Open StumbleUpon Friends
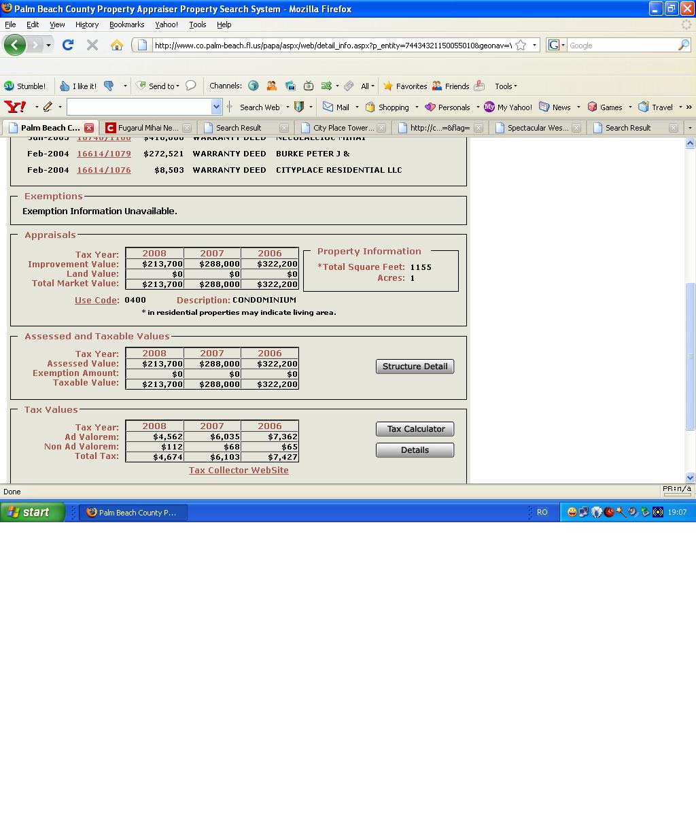Viewport: 696px width, 816px height. [x=451, y=86]
